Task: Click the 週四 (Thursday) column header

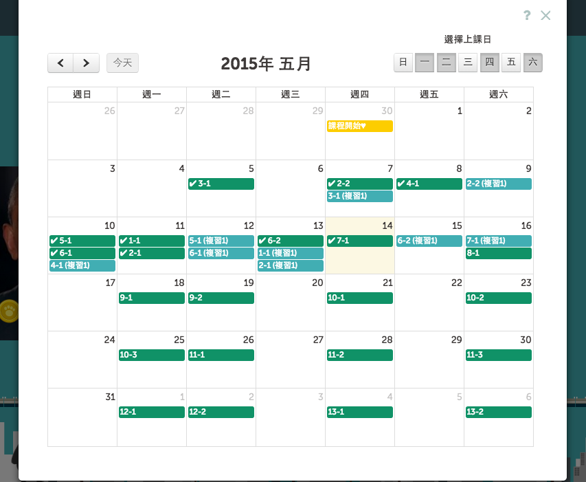Action: pos(359,94)
